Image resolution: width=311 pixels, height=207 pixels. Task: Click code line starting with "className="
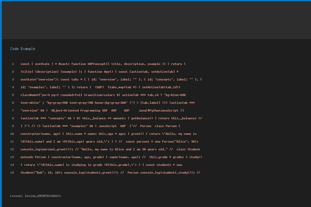tap(103, 95)
